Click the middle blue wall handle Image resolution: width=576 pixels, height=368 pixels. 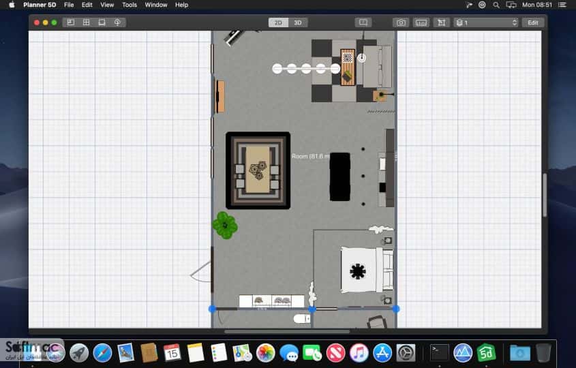coord(312,309)
